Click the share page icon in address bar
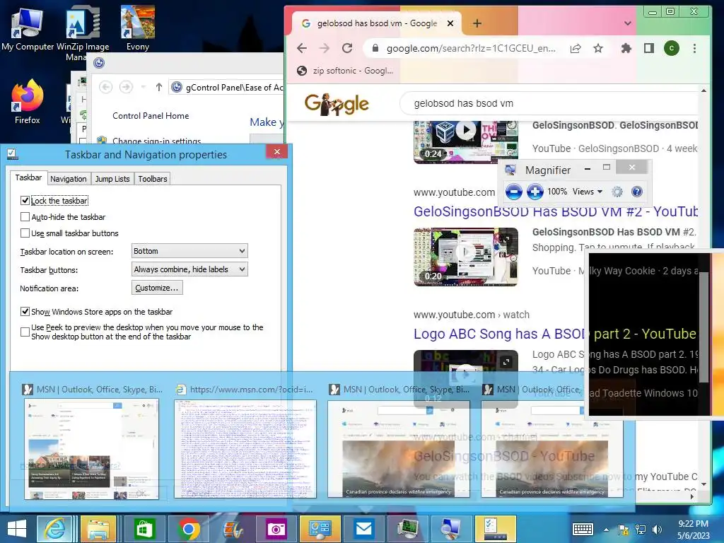724x543 pixels. coord(576,49)
